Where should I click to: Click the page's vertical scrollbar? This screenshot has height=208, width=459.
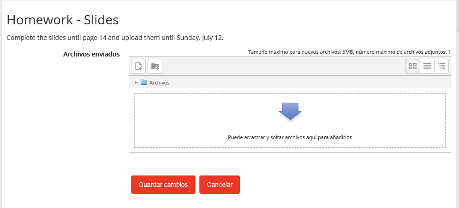coord(457,104)
